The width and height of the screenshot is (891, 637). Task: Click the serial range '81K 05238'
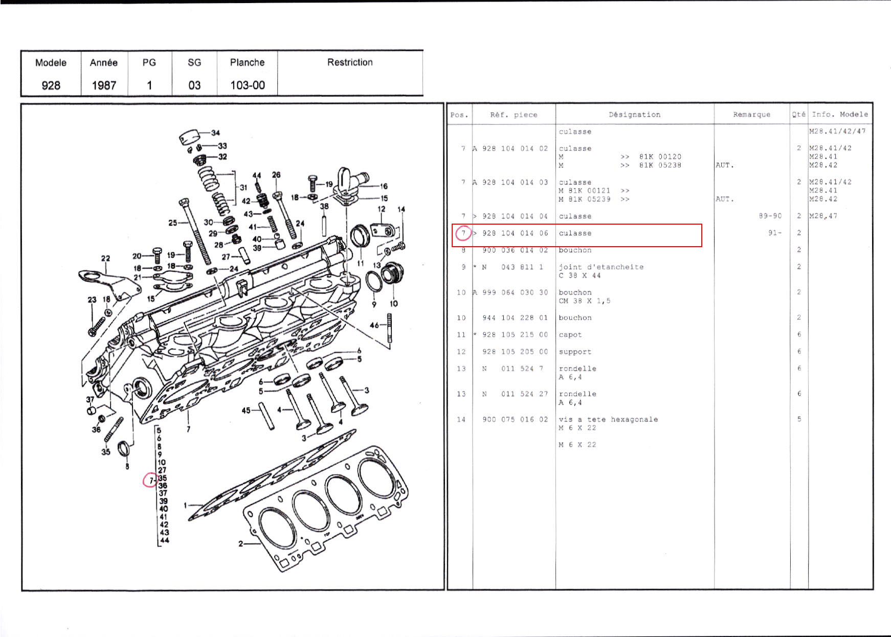pos(660,165)
